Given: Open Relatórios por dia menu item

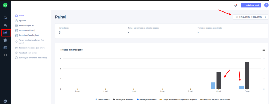Looking at the screenshot, I should 27,25.
